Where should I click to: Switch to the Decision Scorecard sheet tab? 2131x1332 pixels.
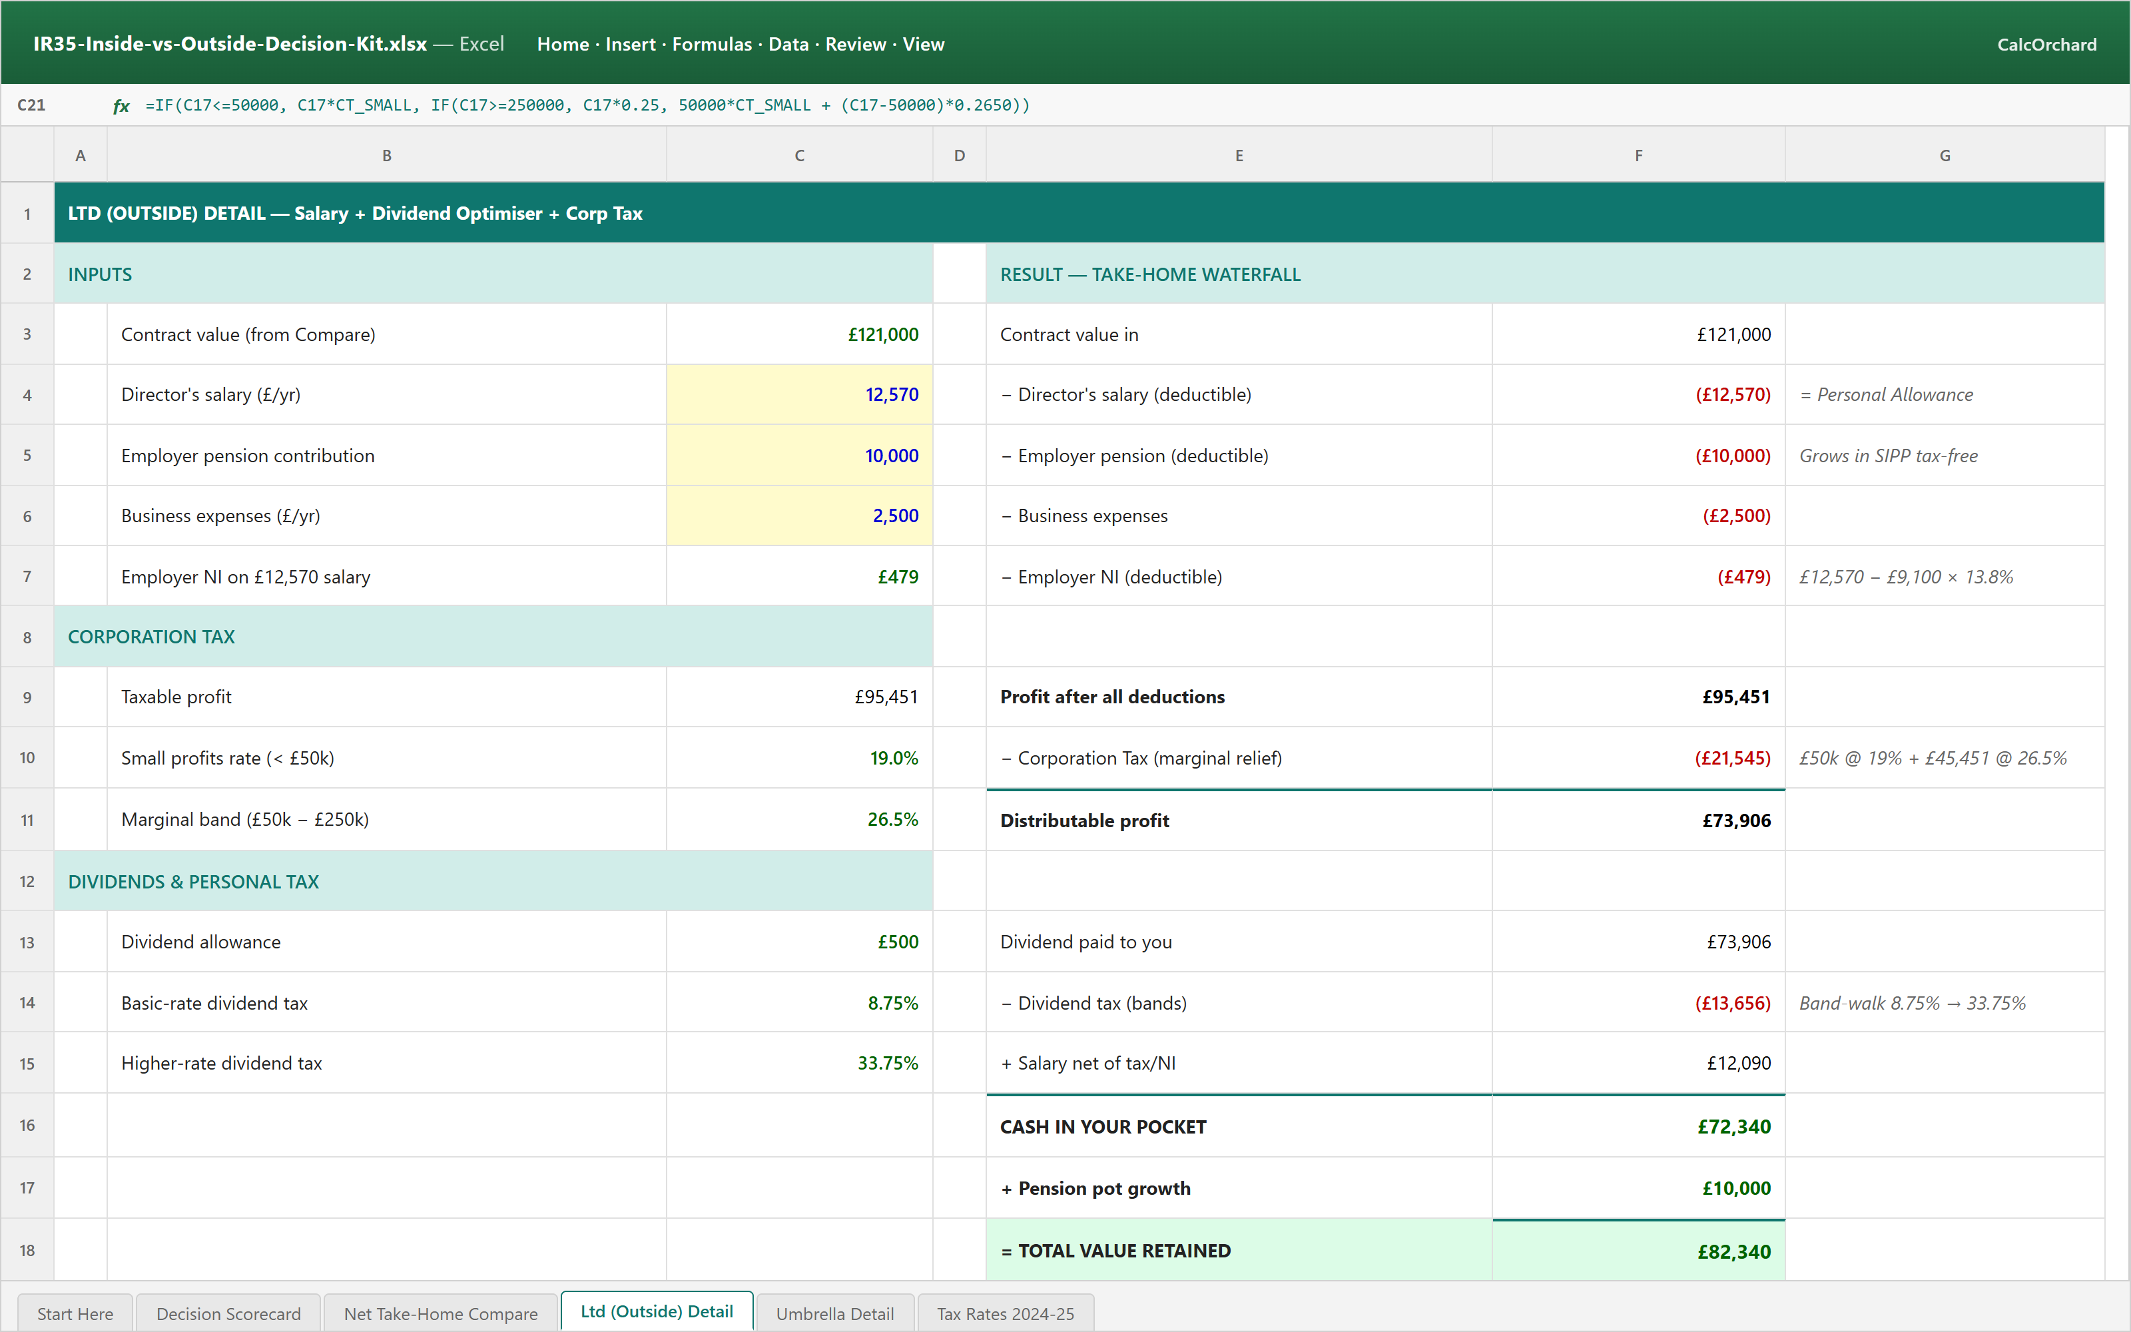tap(228, 1313)
